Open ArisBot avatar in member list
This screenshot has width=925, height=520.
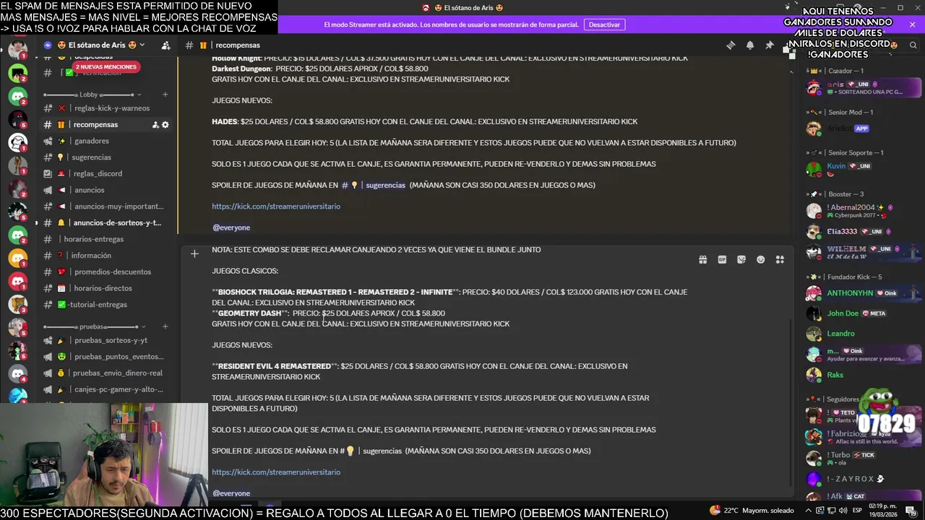click(814, 129)
